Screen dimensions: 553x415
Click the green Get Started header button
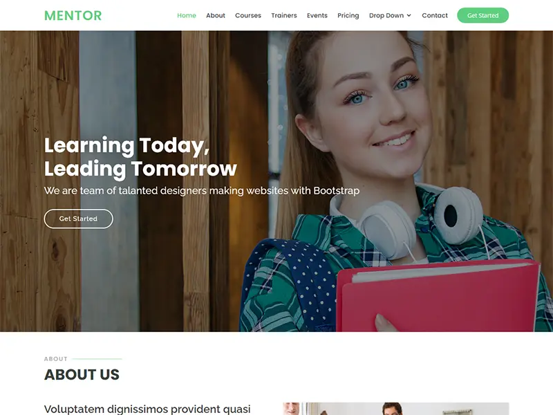point(482,15)
